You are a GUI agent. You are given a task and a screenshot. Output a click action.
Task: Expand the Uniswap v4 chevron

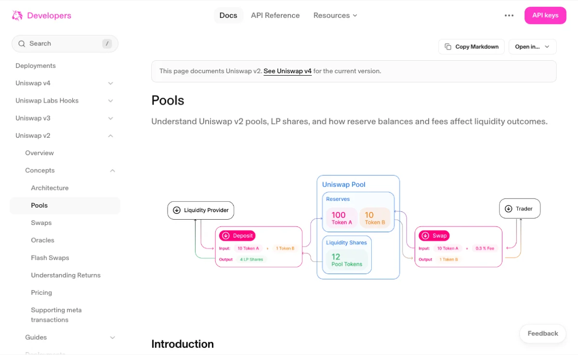[110, 83]
